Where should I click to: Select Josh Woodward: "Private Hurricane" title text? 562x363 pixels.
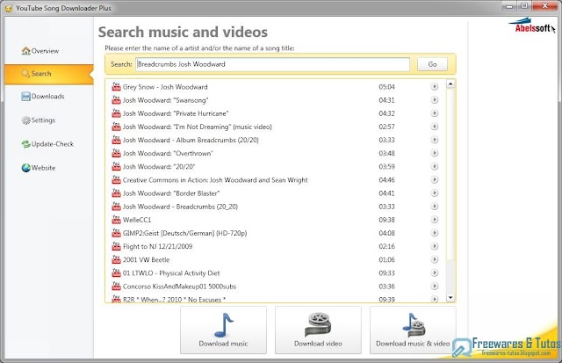coord(176,113)
